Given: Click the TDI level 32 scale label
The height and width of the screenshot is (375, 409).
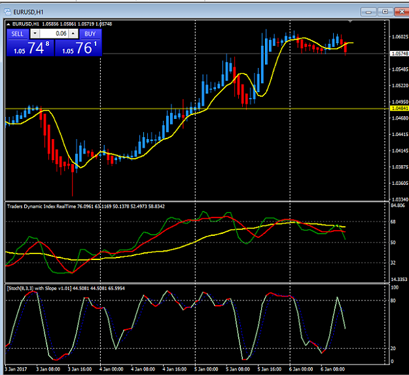Looking at the screenshot, I should pos(393,263).
